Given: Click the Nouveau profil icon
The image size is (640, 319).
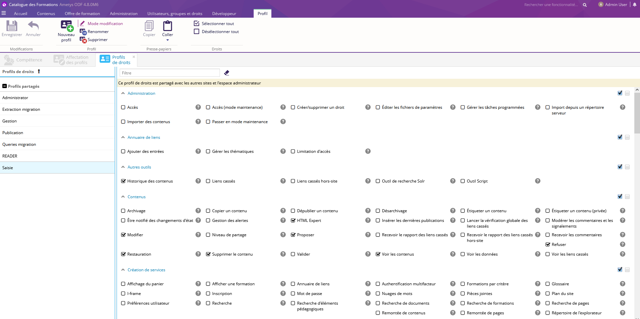Looking at the screenshot, I should point(66,26).
